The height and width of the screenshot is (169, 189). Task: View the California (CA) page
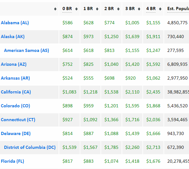pyautogui.click(x=16, y=92)
